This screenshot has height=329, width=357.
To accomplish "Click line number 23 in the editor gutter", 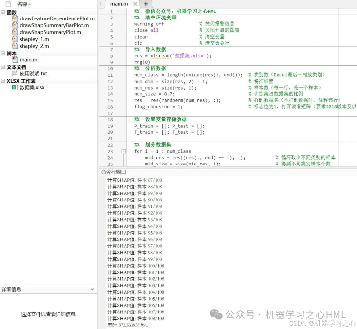I will coord(110,151).
